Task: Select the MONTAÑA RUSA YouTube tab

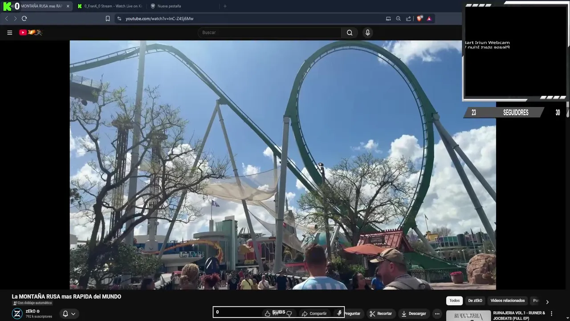Action: tap(37, 6)
